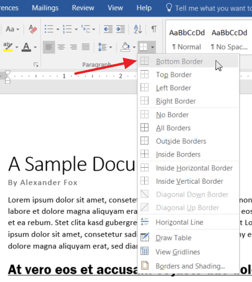Viewport: 252px width, 282px height.
Task: Open the Highlight Color dropdown arrow
Action: (x=17, y=47)
